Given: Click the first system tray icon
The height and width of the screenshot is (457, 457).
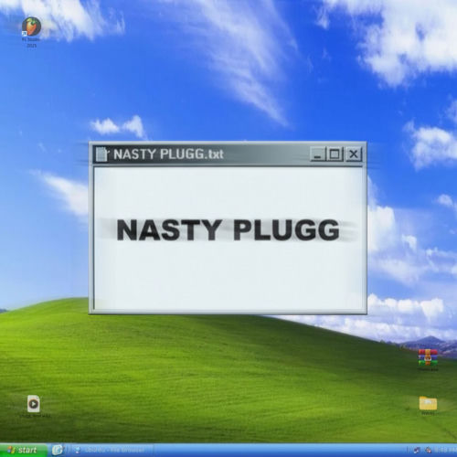Looking at the screenshot, I should [417, 450].
